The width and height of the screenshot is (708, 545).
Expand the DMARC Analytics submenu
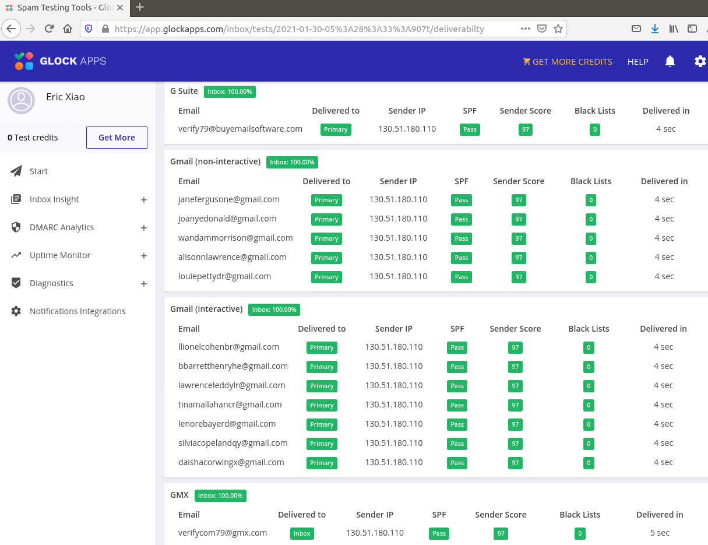tap(143, 228)
